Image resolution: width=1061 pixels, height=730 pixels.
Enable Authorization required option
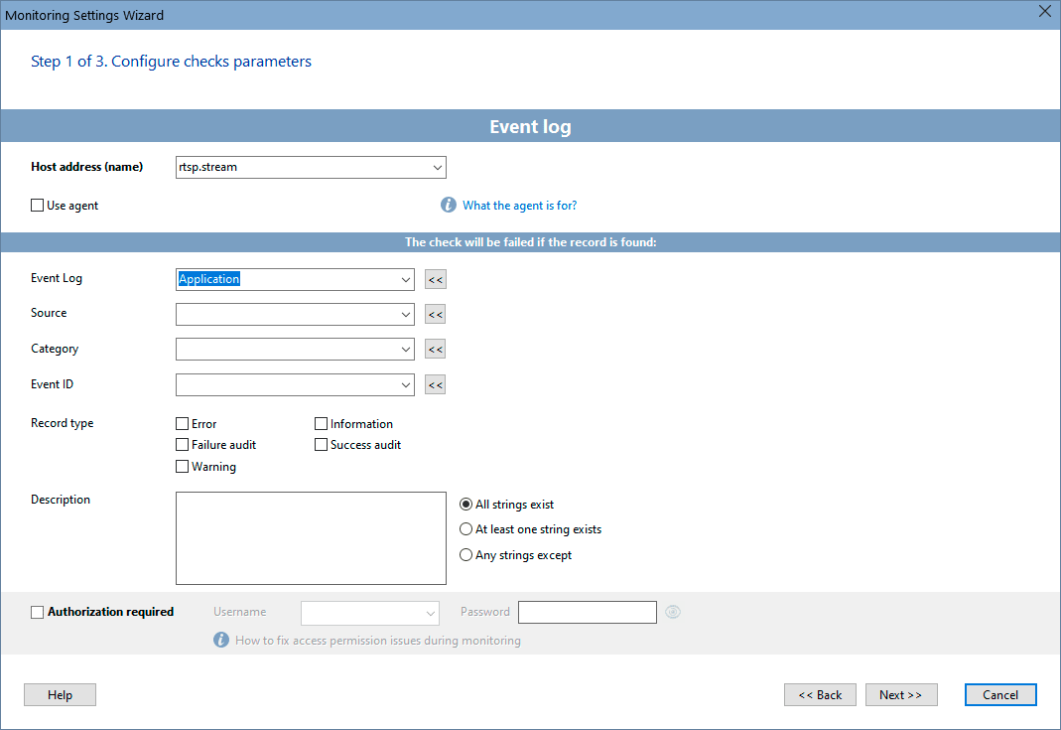(x=38, y=612)
